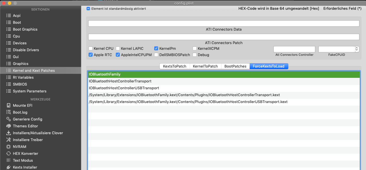The height and width of the screenshot is (170, 366).
Task: Open the FakeCPUID dropdown arrows
Action: [x=357, y=49]
